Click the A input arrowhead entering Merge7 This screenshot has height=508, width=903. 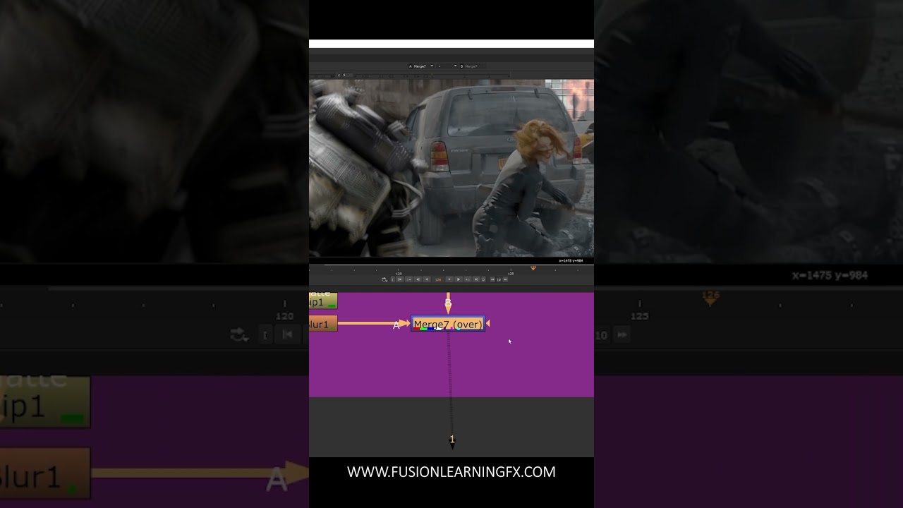(x=404, y=324)
